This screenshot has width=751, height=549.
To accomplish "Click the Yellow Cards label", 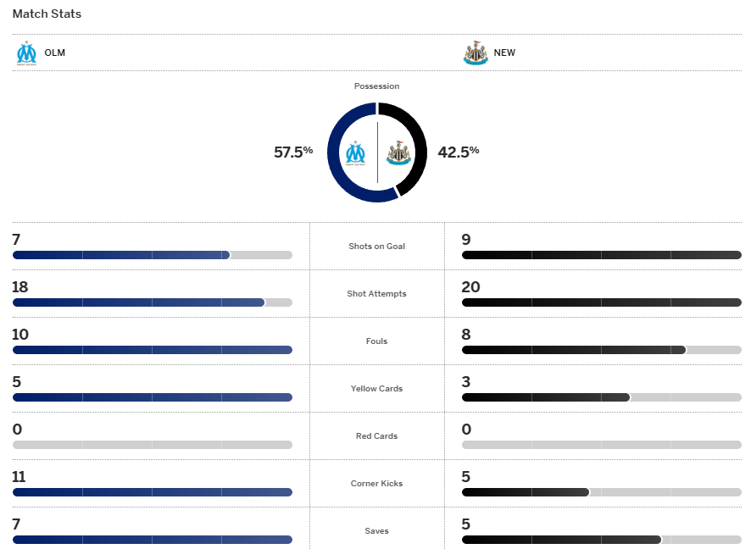I will point(377,389).
